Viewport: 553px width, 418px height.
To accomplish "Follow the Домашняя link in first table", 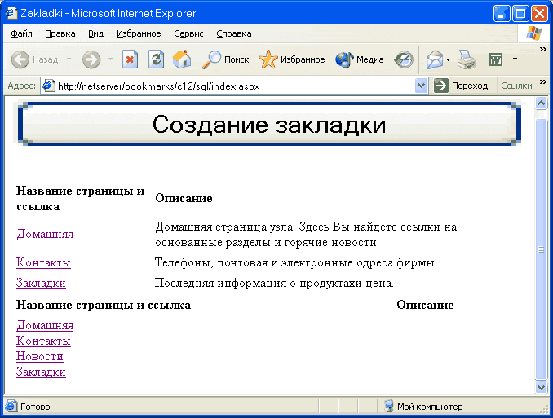I will (45, 234).
